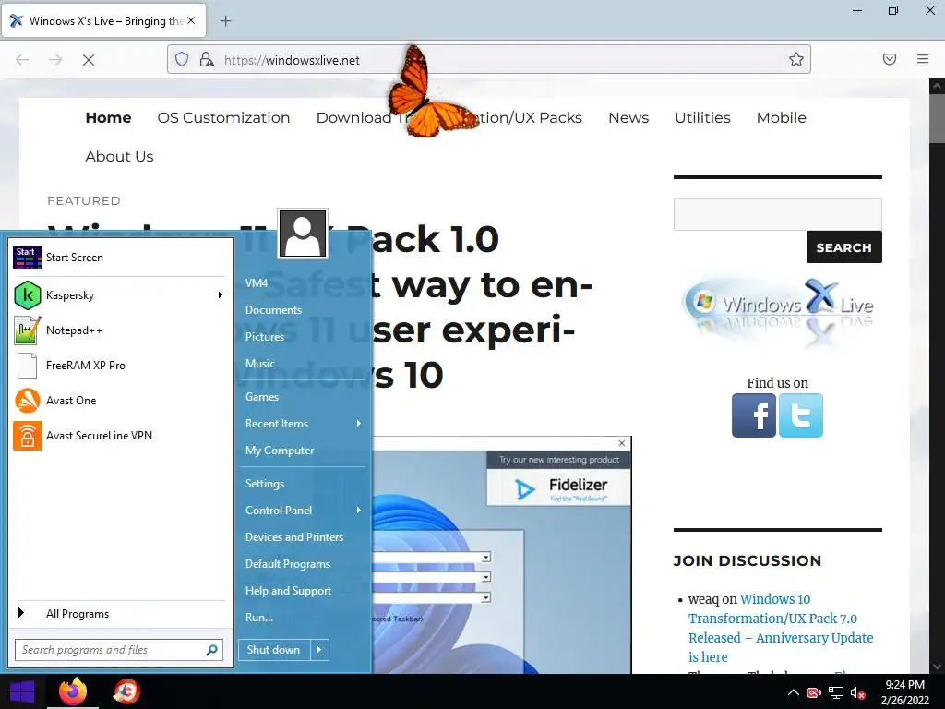Click the page vertical scrollbar thumb
The width and height of the screenshot is (945, 709).
[938, 118]
